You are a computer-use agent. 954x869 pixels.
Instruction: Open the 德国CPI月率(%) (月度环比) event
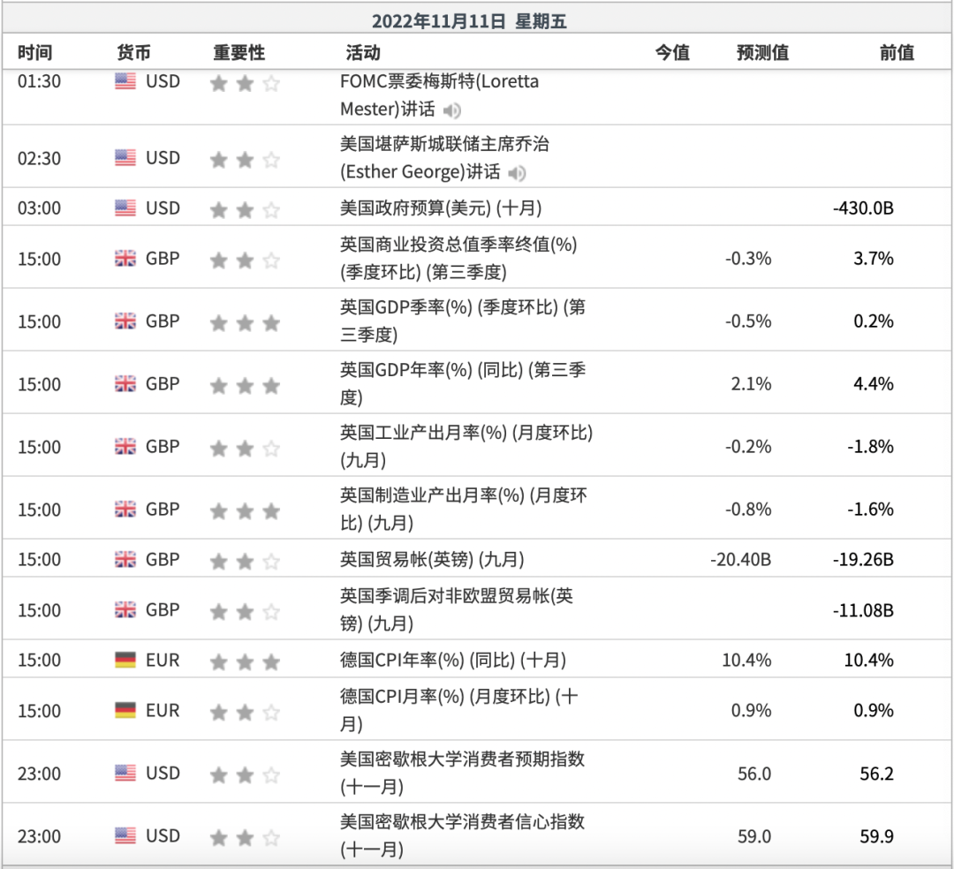pos(459,710)
